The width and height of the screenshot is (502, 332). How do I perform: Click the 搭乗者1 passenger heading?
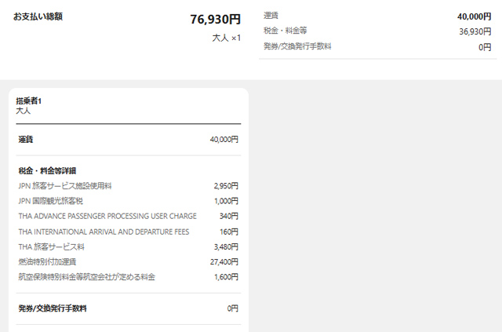point(29,101)
